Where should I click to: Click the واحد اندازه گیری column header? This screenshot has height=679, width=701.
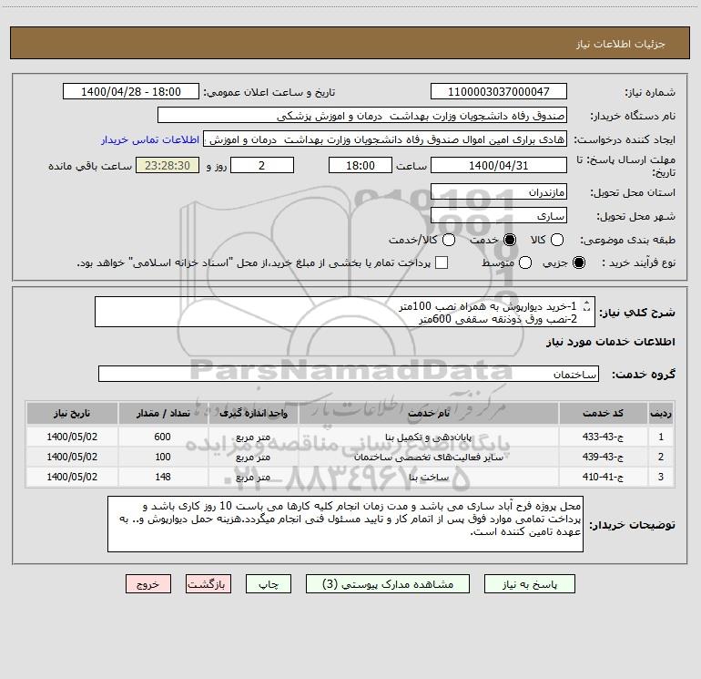click(x=253, y=413)
